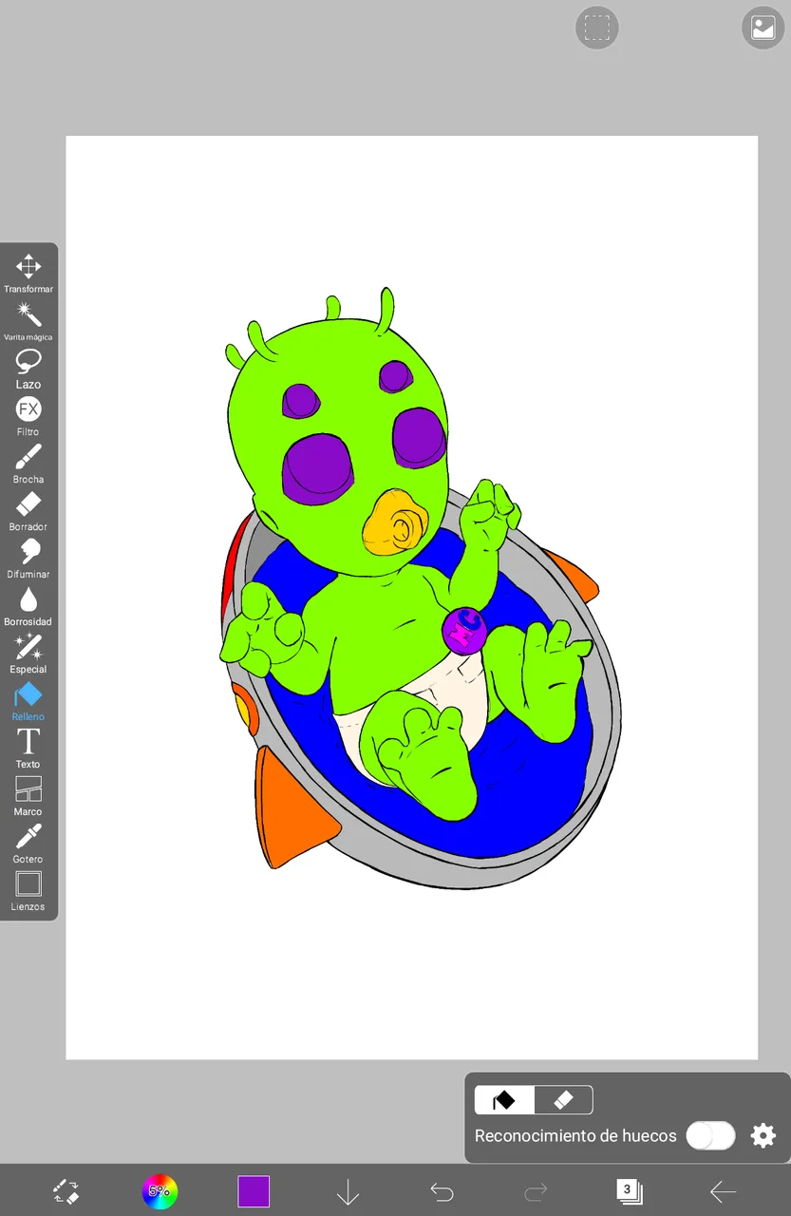Tap the dashed selection area icon
Image resolution: width=791 pixels, height=1216 pixels.
tap(597, 28)
